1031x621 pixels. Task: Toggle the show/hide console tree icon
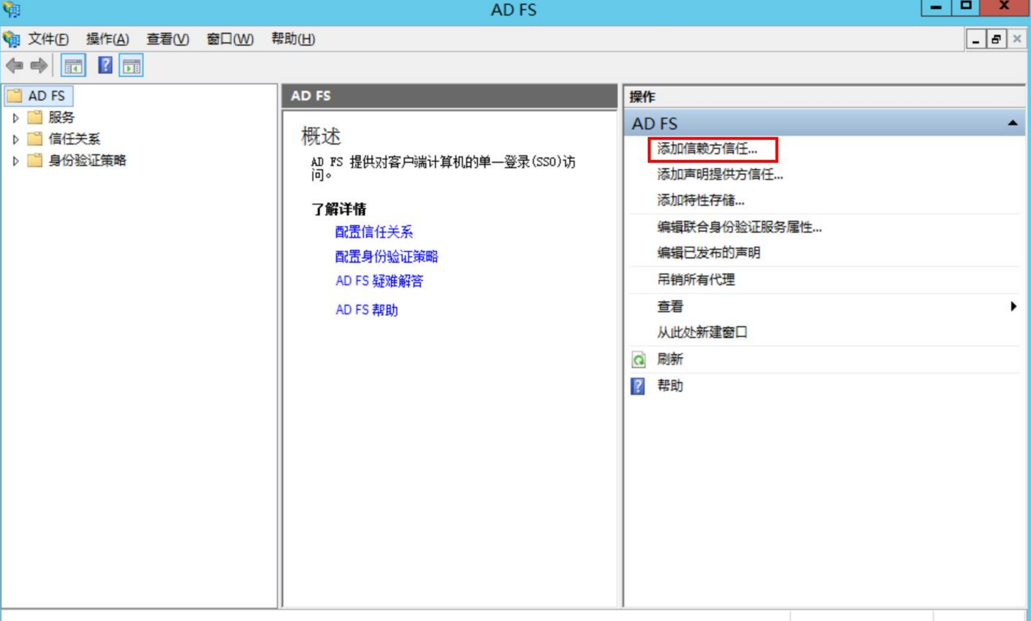click(x=73, y=66)
